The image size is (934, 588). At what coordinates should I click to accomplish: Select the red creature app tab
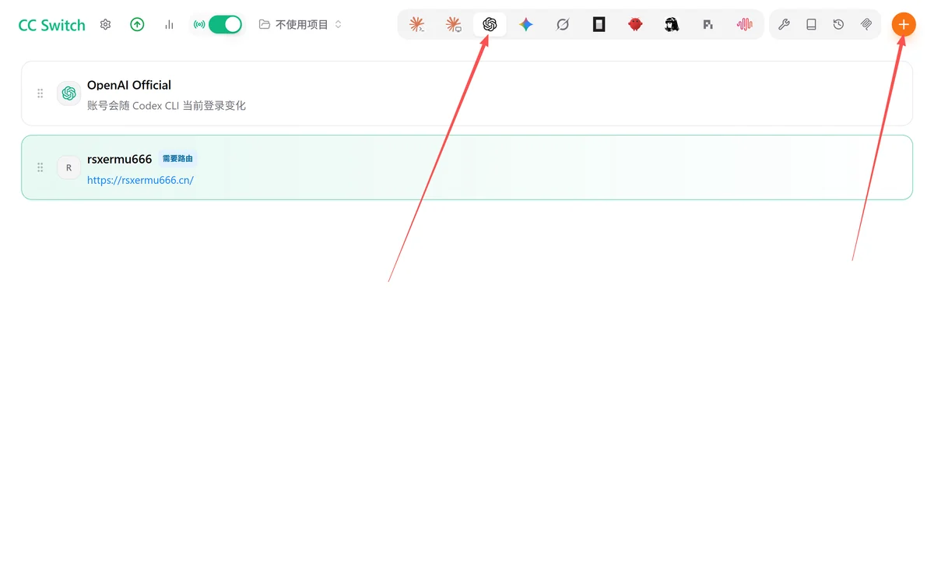(x=635, y=25)
